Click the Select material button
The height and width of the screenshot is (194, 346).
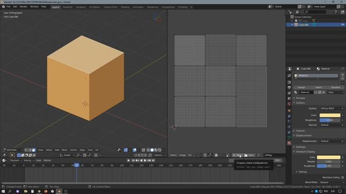coord(318,87)
